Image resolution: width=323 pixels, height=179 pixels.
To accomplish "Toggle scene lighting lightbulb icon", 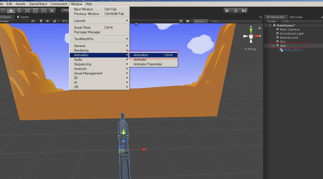I will pyautogui.click(x=41, y=21).
